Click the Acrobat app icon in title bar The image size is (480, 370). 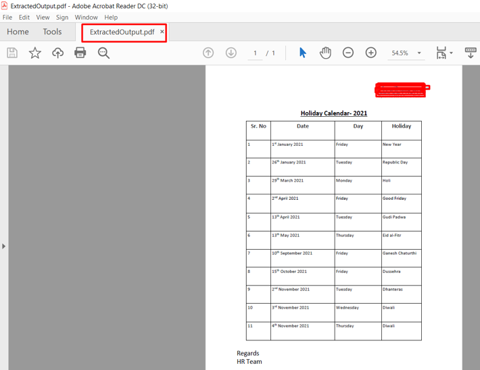coord(4,6)
